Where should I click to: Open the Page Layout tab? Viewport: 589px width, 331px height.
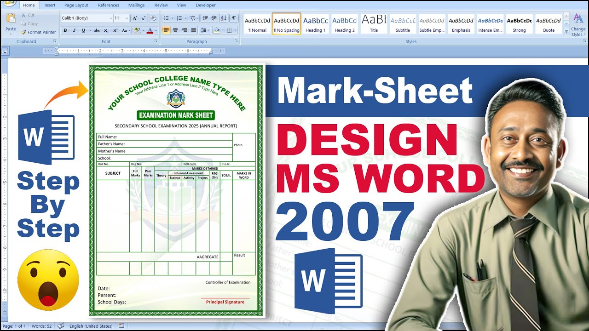point(76,5)
